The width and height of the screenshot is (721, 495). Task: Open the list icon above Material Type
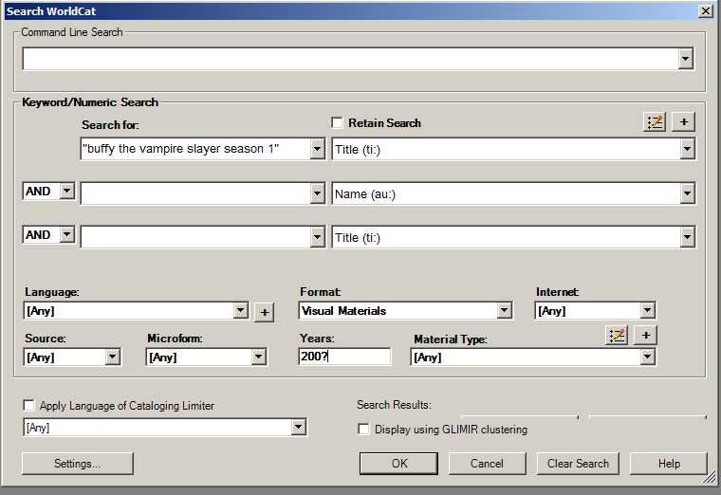(x=617, y=336)
